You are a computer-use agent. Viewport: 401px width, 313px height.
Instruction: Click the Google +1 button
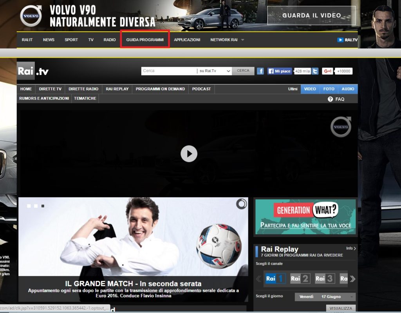click(x=327, y=71)
